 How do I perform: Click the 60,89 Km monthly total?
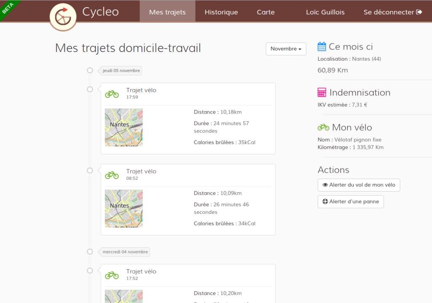click(x=332, y=71)
